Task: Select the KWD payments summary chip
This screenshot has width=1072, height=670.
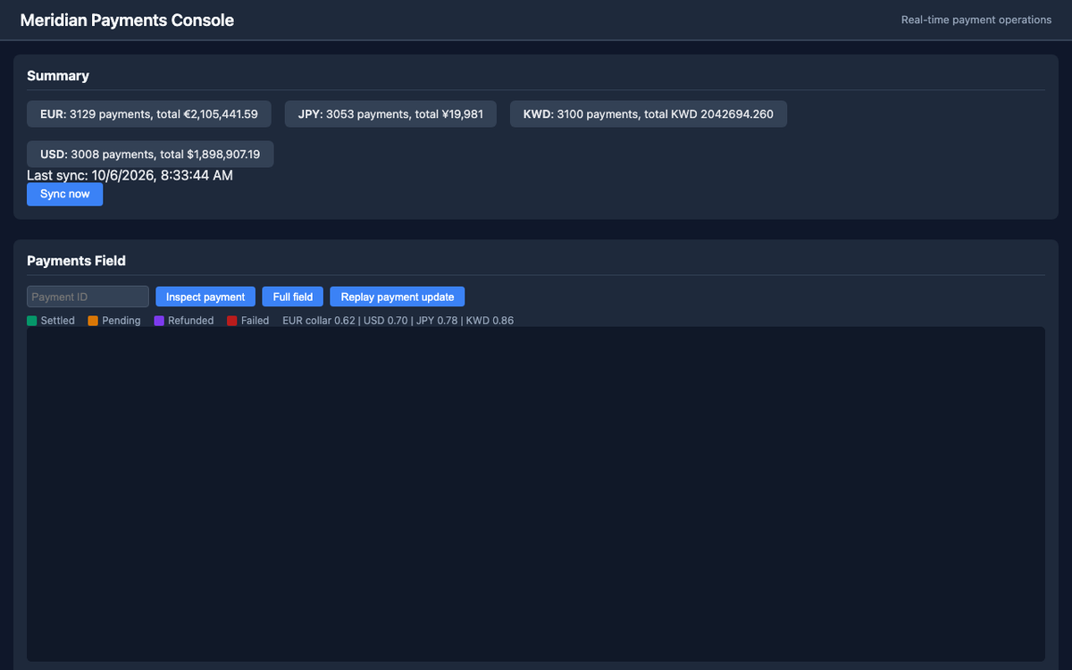Action: 649,114
